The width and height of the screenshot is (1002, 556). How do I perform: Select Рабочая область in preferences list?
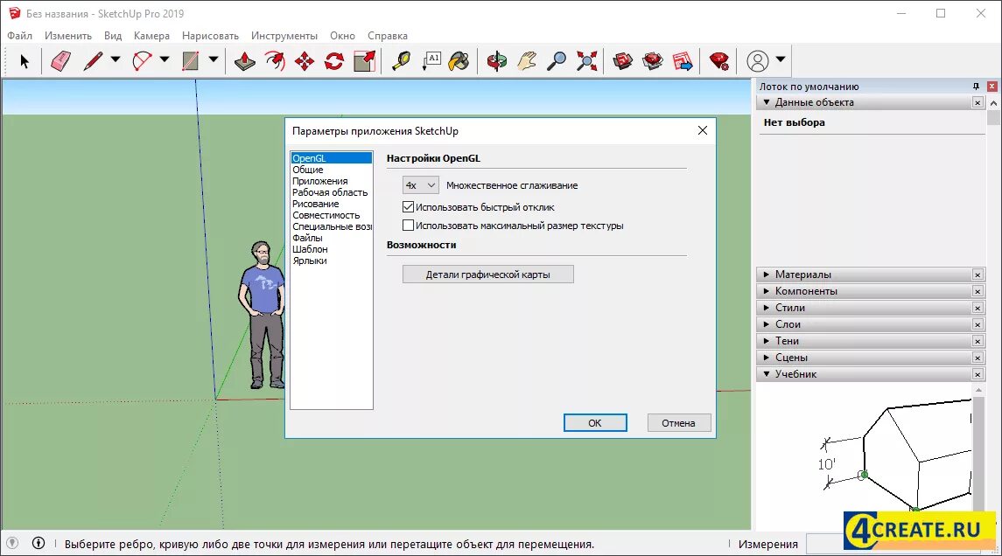(x=331, y=193)
